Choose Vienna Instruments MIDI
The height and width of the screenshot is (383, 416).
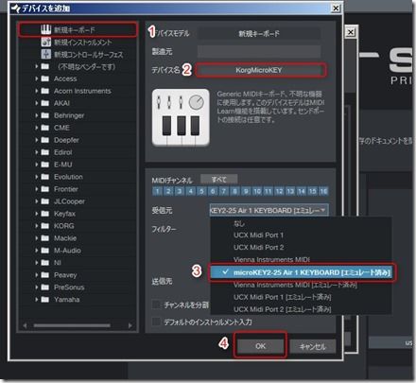click(x=301, y=260)
